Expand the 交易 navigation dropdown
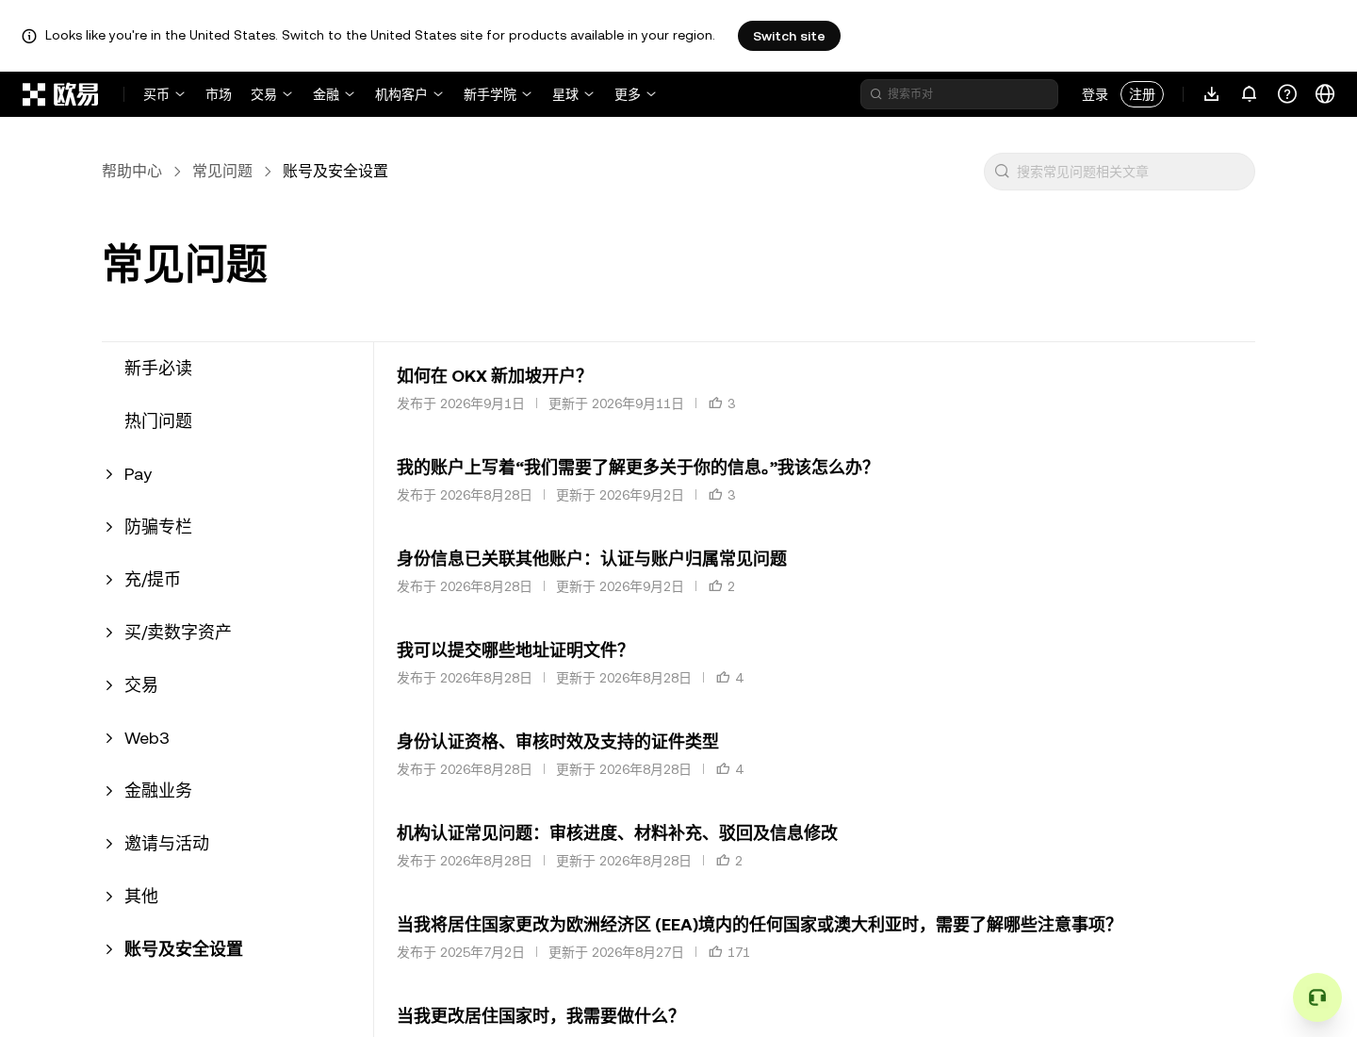The height and width of the screenshot is (1037, 1357). coord(271,94)
